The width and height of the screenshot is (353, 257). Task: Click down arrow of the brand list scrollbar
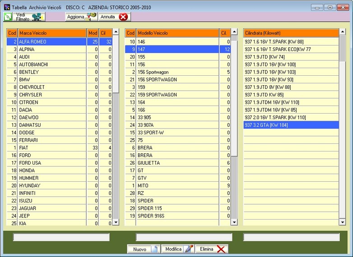pyautogui.click(x=116, y=222)
